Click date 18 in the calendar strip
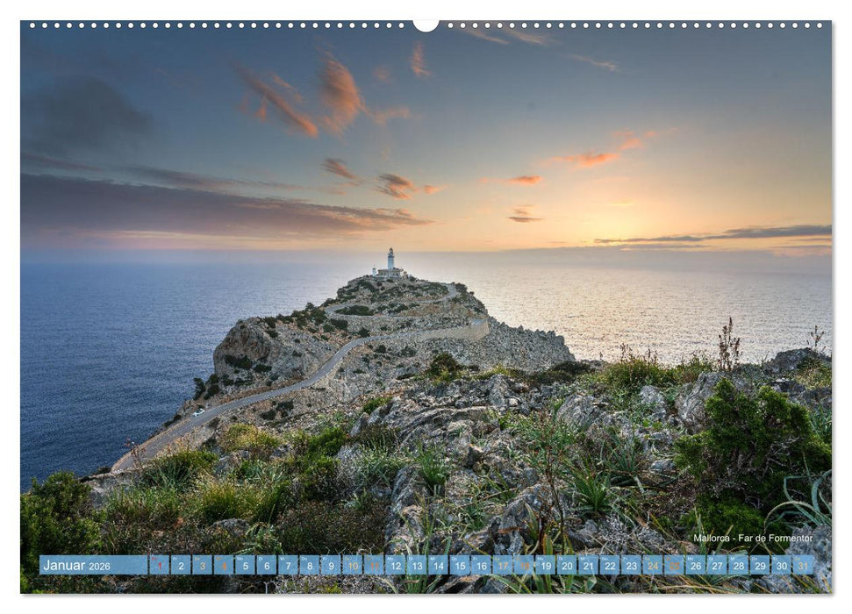This screenshot has width=852, height=614. [526, 568]
